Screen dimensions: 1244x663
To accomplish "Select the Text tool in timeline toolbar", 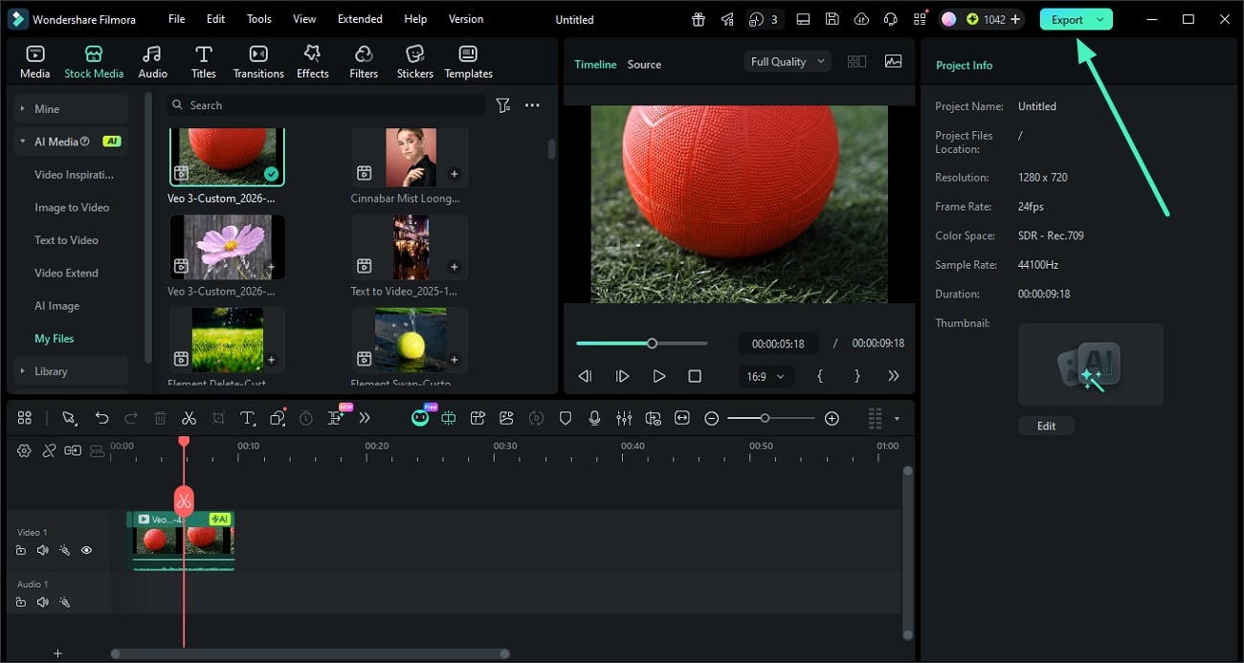I will point(247,418).
